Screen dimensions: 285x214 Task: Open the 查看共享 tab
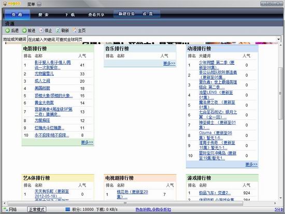click(x=96, y=15)
